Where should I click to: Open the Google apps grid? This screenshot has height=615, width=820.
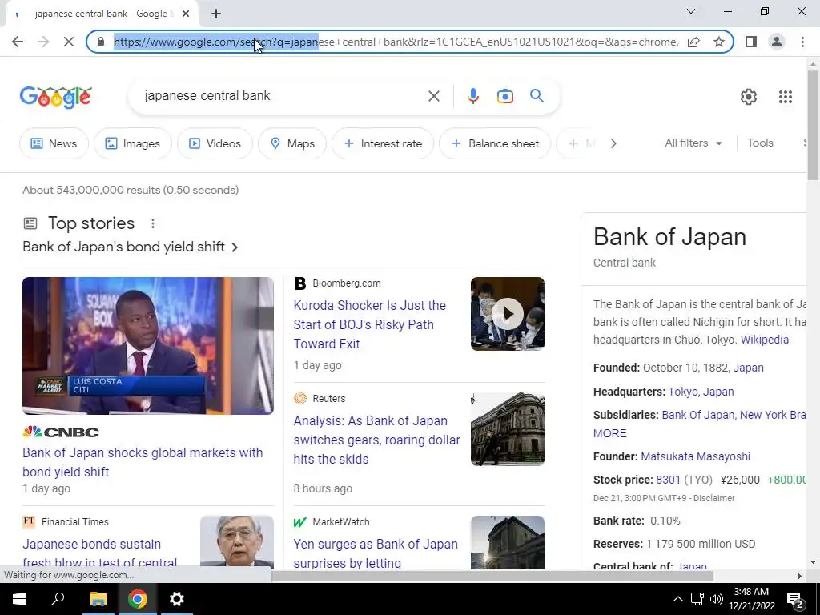tap(785, 97)
